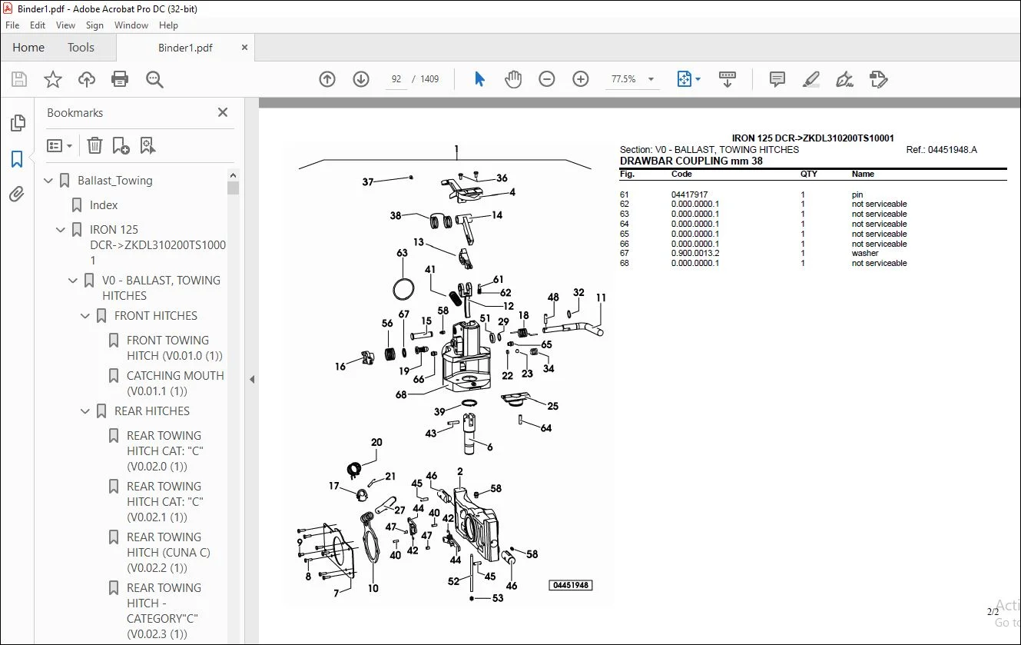Open the Attachments paperclip panel
The width and height of the screenshot is (1021, 645).
click(17, 194)
